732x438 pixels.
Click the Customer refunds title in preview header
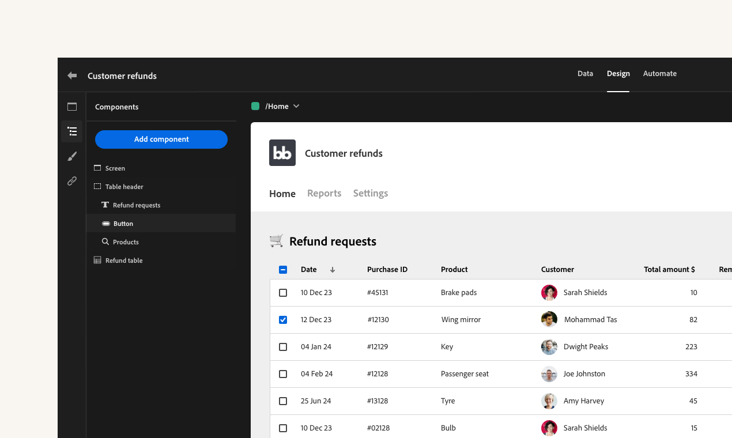click(344, 153)
